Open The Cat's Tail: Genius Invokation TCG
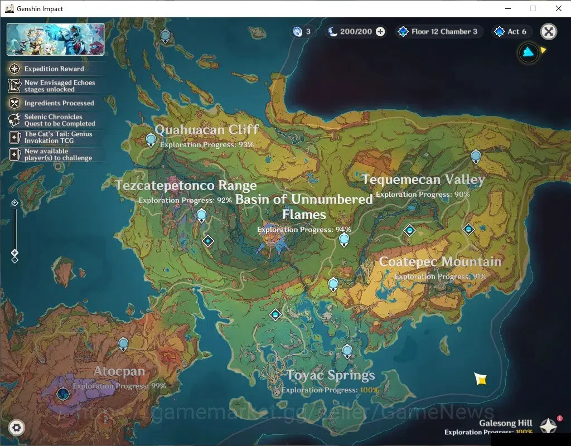Image resolution: width=571 pixels, height=446 pixels. point(55,137)
